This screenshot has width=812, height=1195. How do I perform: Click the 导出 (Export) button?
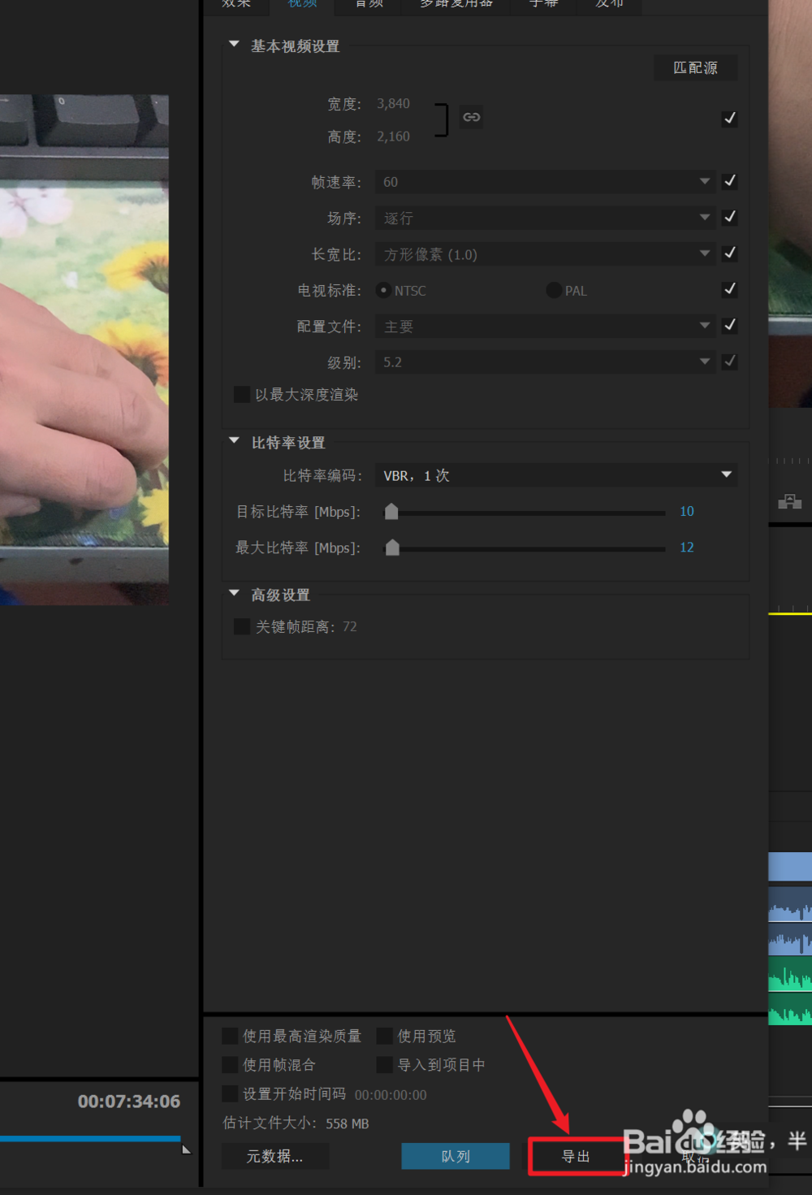coord(575,1156)
